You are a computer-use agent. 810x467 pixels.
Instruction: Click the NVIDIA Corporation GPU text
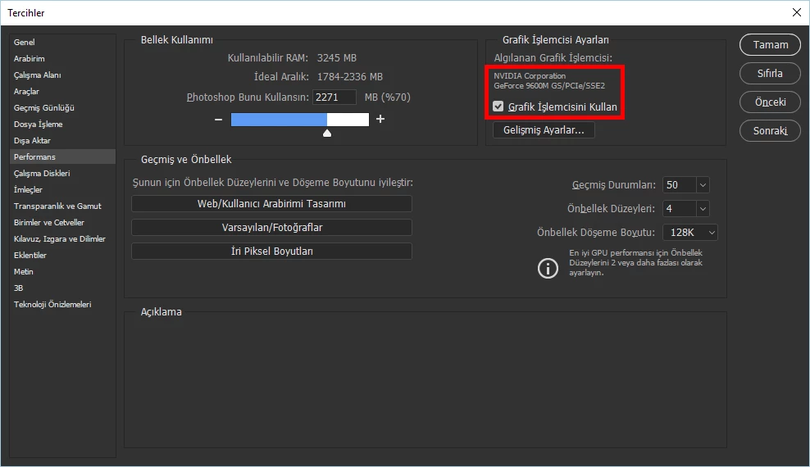530,76
